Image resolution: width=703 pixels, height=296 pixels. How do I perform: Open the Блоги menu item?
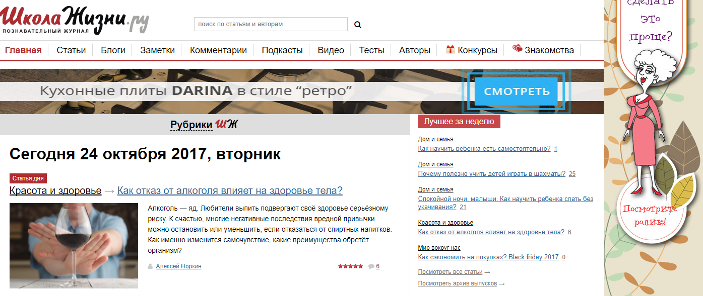click(x=113, y=50)
